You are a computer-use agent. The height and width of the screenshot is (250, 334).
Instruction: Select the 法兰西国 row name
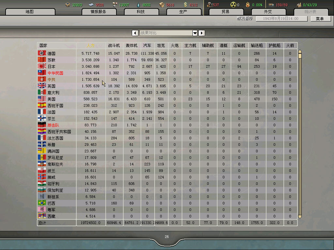[x=55, y=138]
